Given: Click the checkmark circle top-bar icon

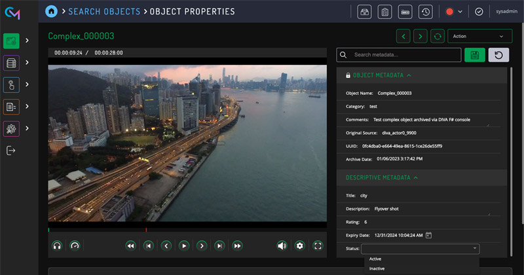Looking at the screenshot, I should pyautogui.click(x=479, y=12).
